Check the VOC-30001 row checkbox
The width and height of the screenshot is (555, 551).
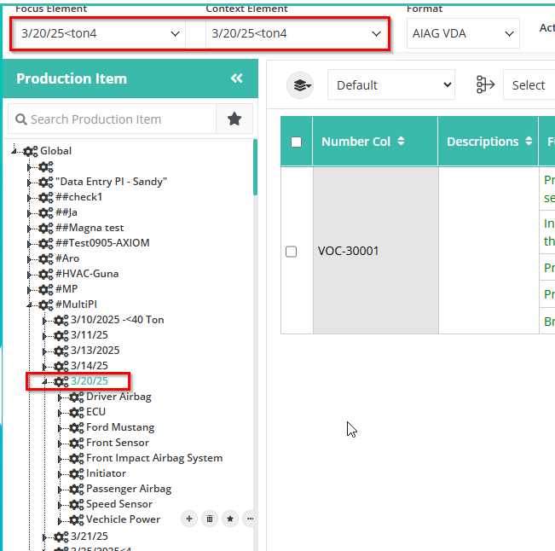[x=291, y=252]
